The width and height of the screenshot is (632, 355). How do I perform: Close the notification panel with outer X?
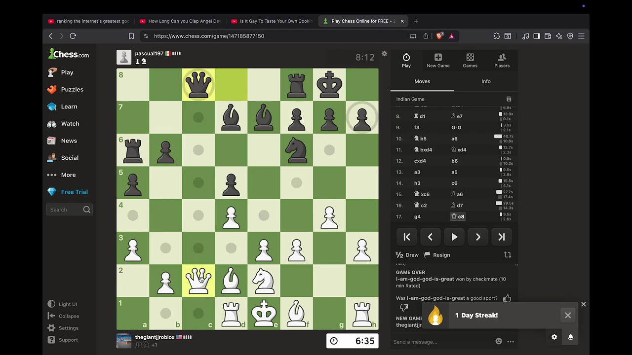(584, 305)
